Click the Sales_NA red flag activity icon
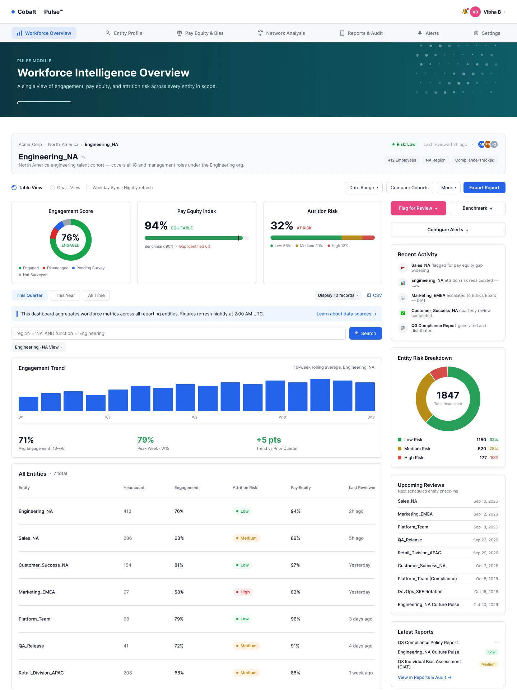517x690 pixels. tap(402, 268)
